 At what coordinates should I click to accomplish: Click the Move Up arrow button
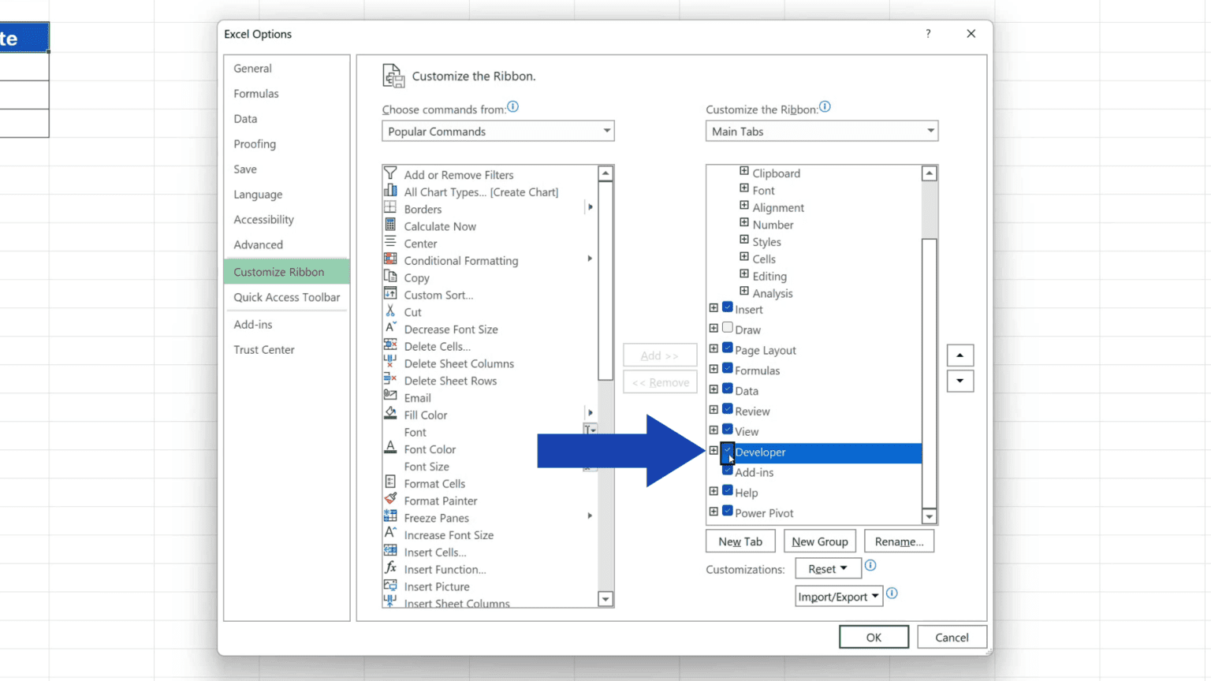click(959, 355)
